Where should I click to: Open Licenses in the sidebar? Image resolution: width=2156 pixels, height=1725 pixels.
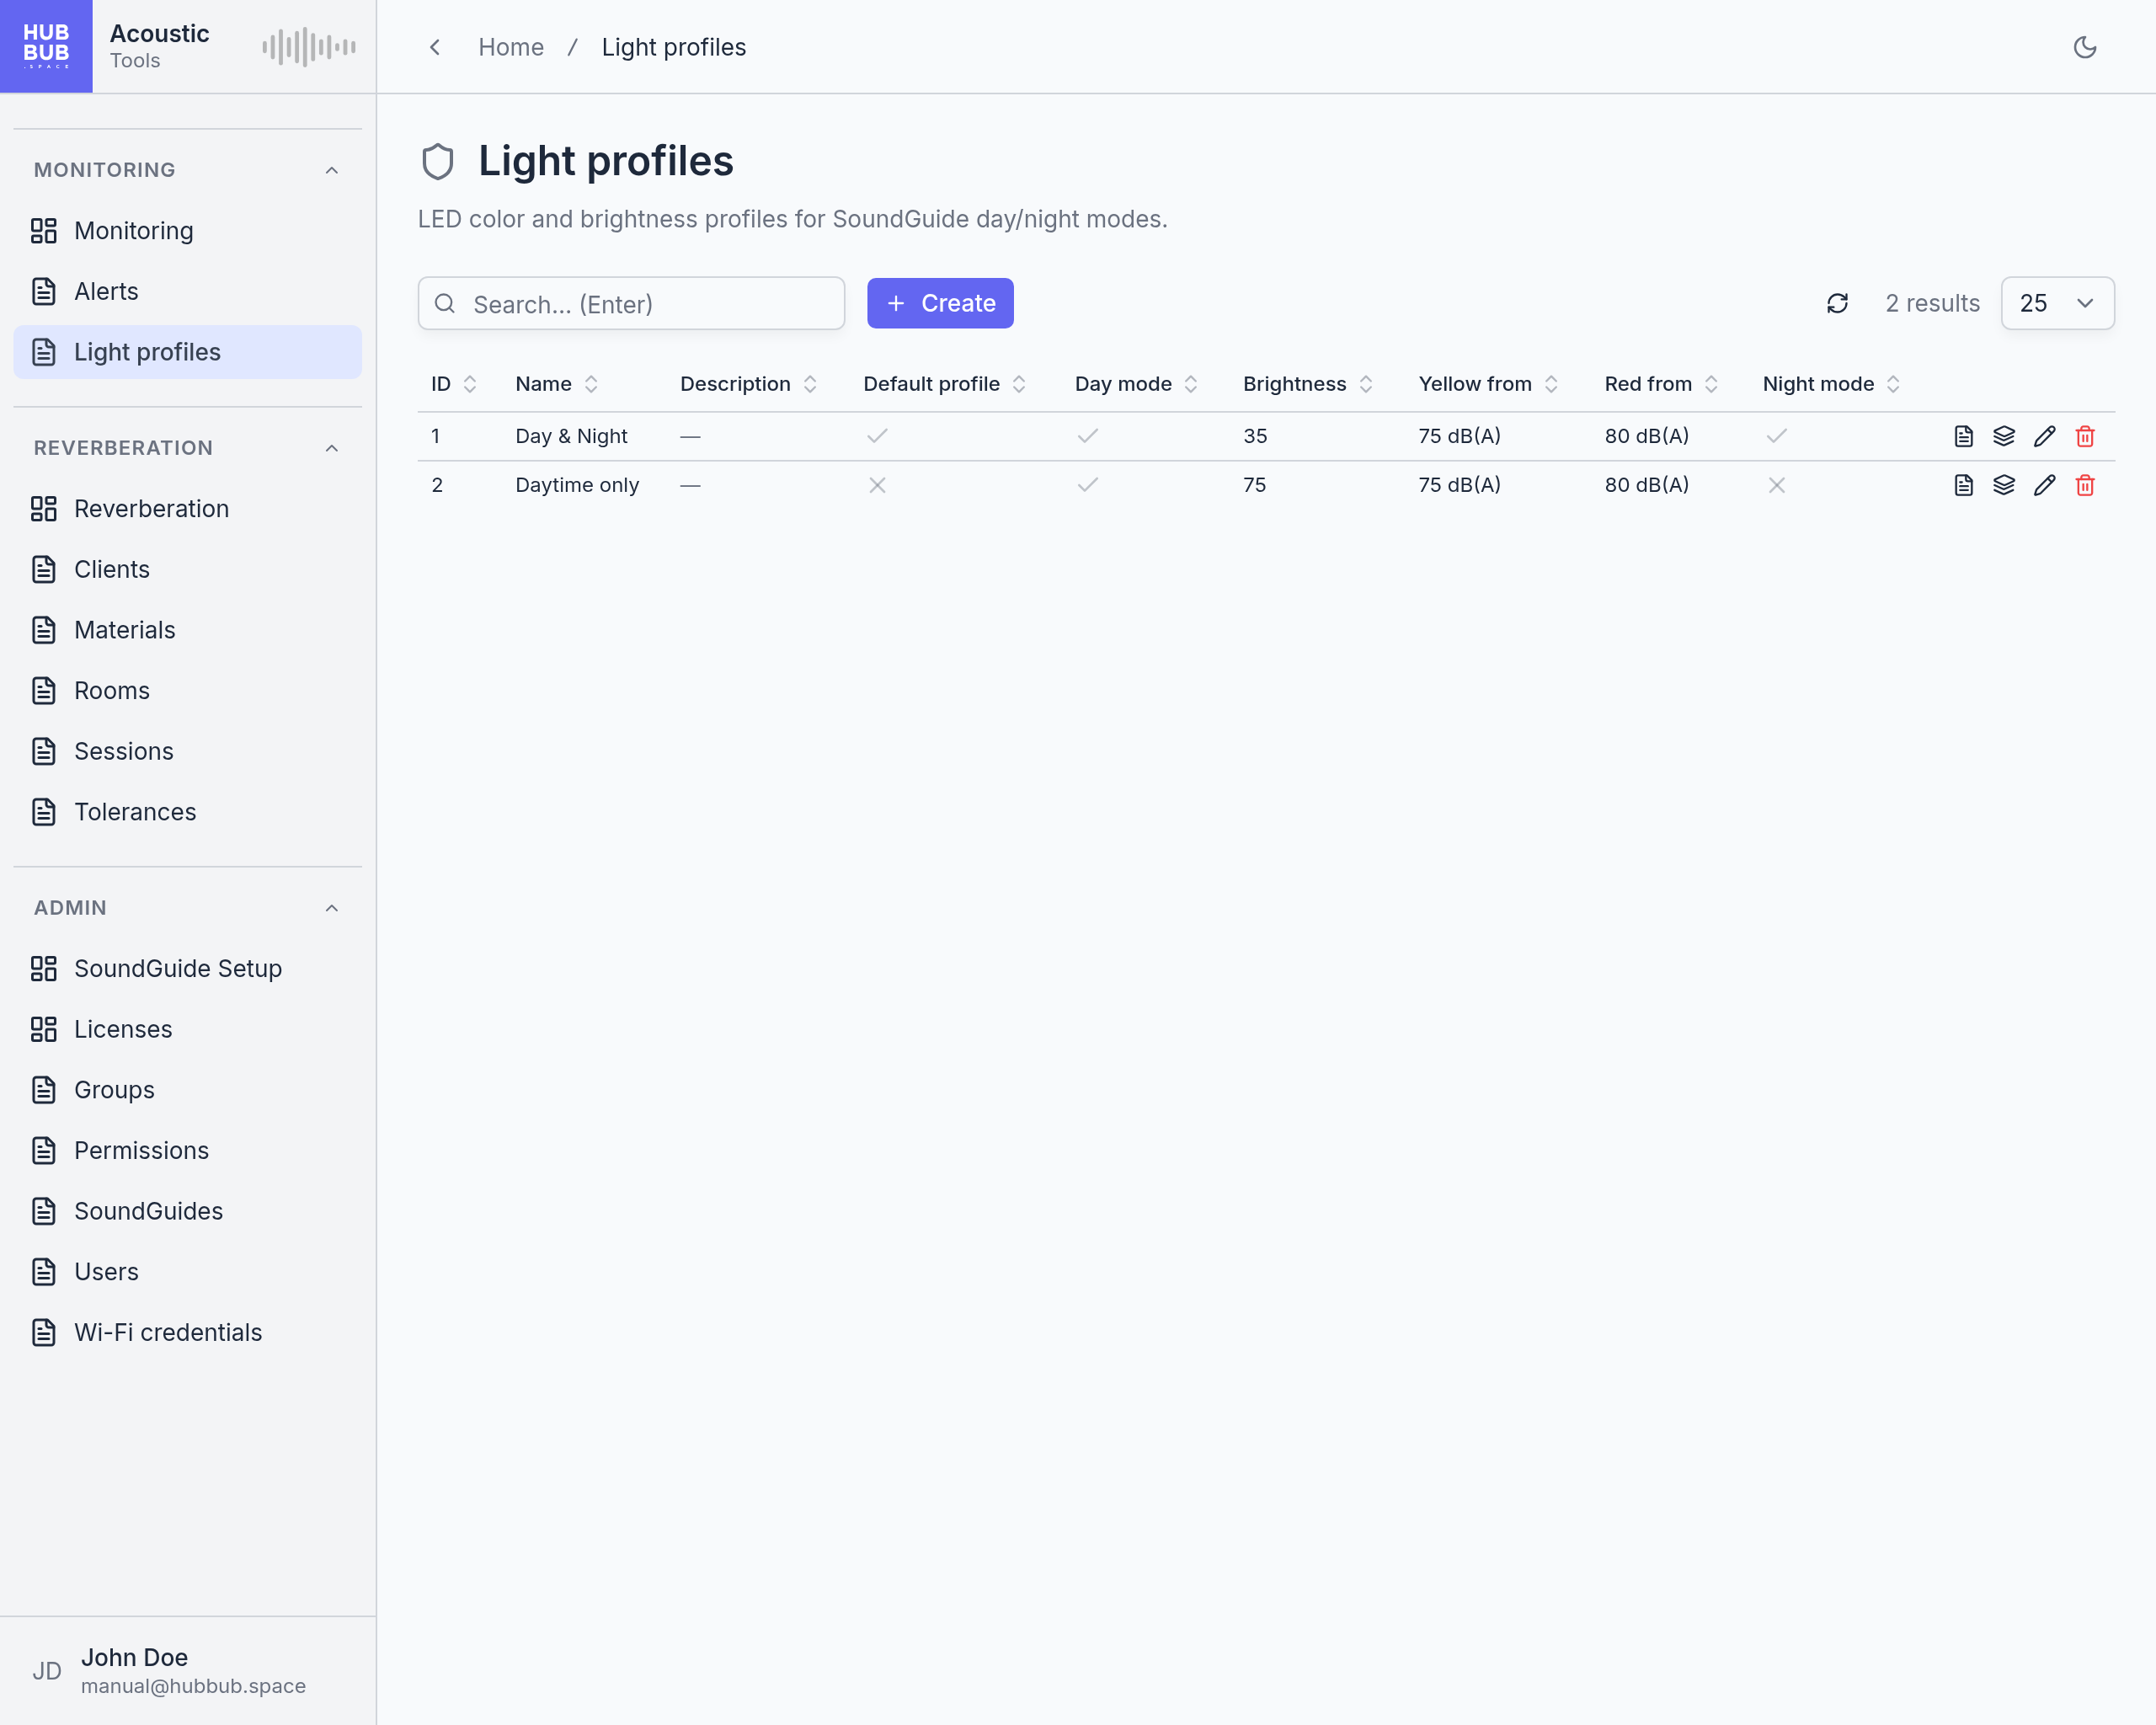coord(188,1029)
